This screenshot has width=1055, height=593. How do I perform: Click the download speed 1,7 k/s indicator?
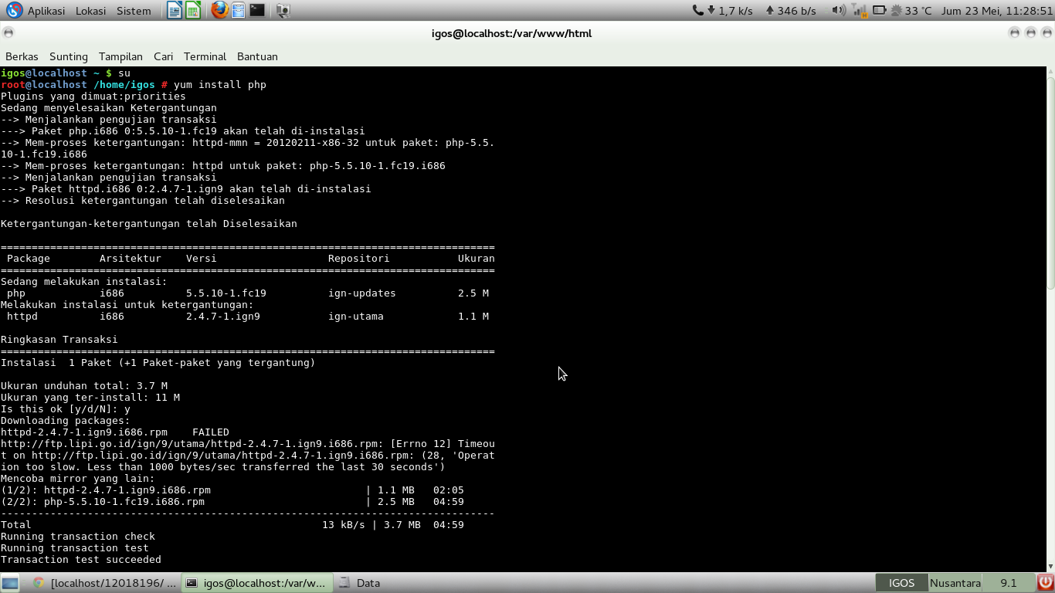(x=729, y=11)
